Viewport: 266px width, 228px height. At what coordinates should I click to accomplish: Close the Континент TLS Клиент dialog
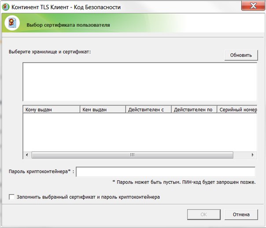point(253,6)
